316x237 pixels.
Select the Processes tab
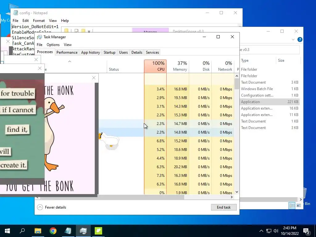45,52
